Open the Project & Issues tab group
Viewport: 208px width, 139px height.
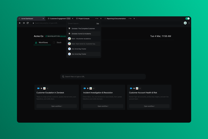pyautogui.click(x=84, y=19)
